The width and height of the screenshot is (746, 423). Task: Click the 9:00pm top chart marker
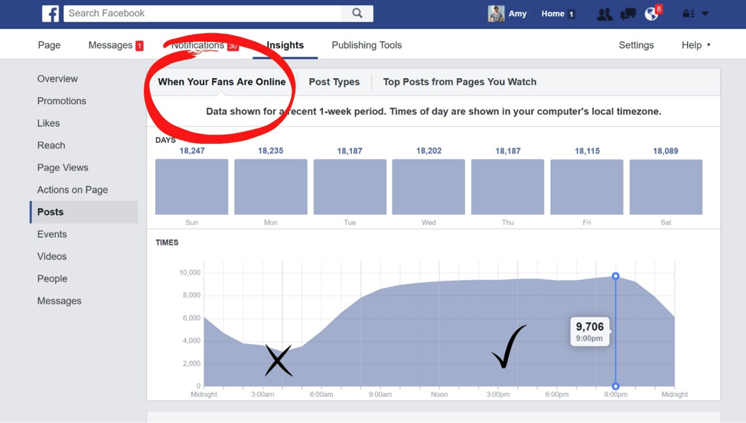[616, 276]
